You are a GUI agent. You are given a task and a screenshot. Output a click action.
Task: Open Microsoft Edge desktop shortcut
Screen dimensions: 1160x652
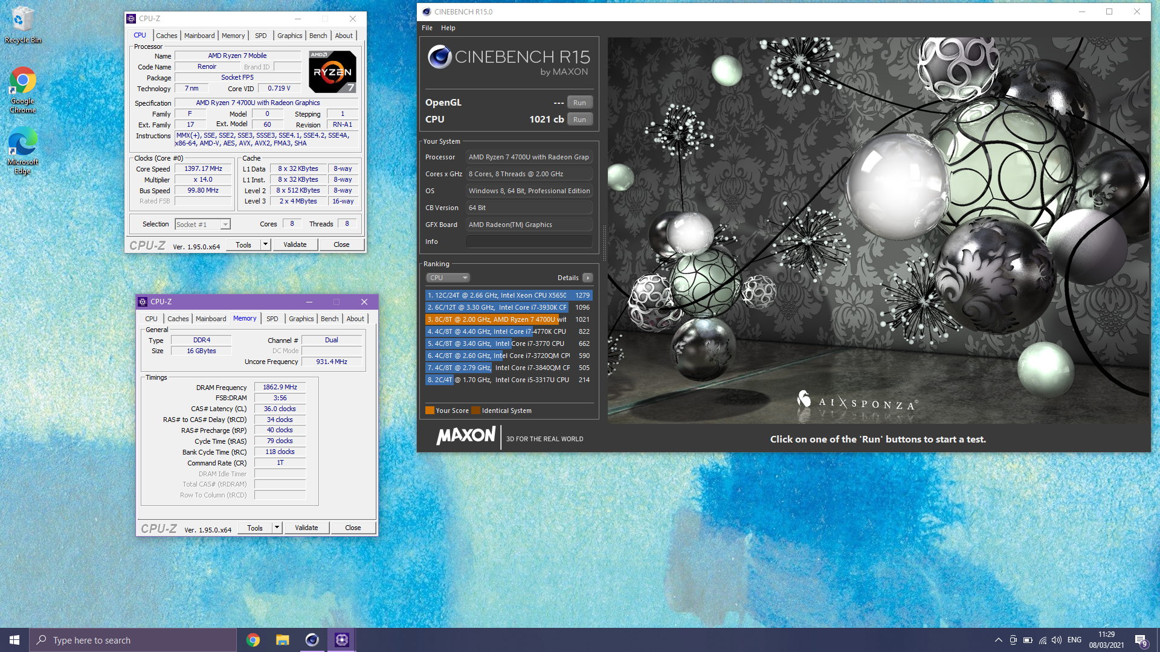pyautogui.click(x=23, y=151)
